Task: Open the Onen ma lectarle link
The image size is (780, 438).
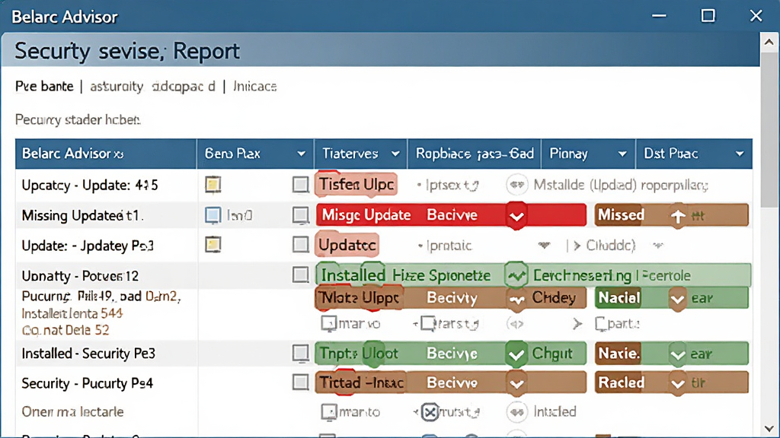Action: click(x=72, y=411)
